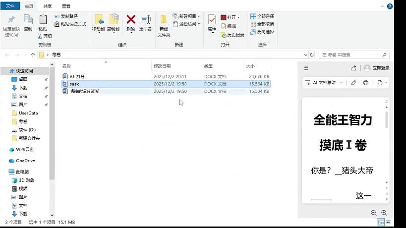Viewport: 406px width, 228px height.
Task: Select the sask document file
Action: point(166,84)
